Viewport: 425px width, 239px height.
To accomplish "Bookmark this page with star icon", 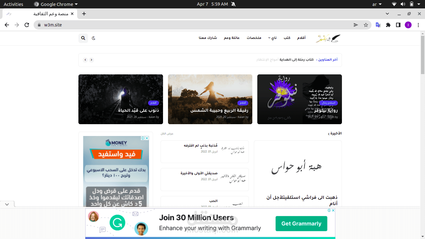I will [366, 25].
